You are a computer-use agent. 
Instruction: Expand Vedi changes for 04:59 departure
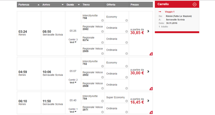click(x=73, y=82)
